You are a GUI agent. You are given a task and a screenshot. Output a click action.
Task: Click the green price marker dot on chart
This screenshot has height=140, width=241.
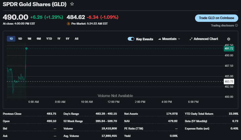coord(27,49)
